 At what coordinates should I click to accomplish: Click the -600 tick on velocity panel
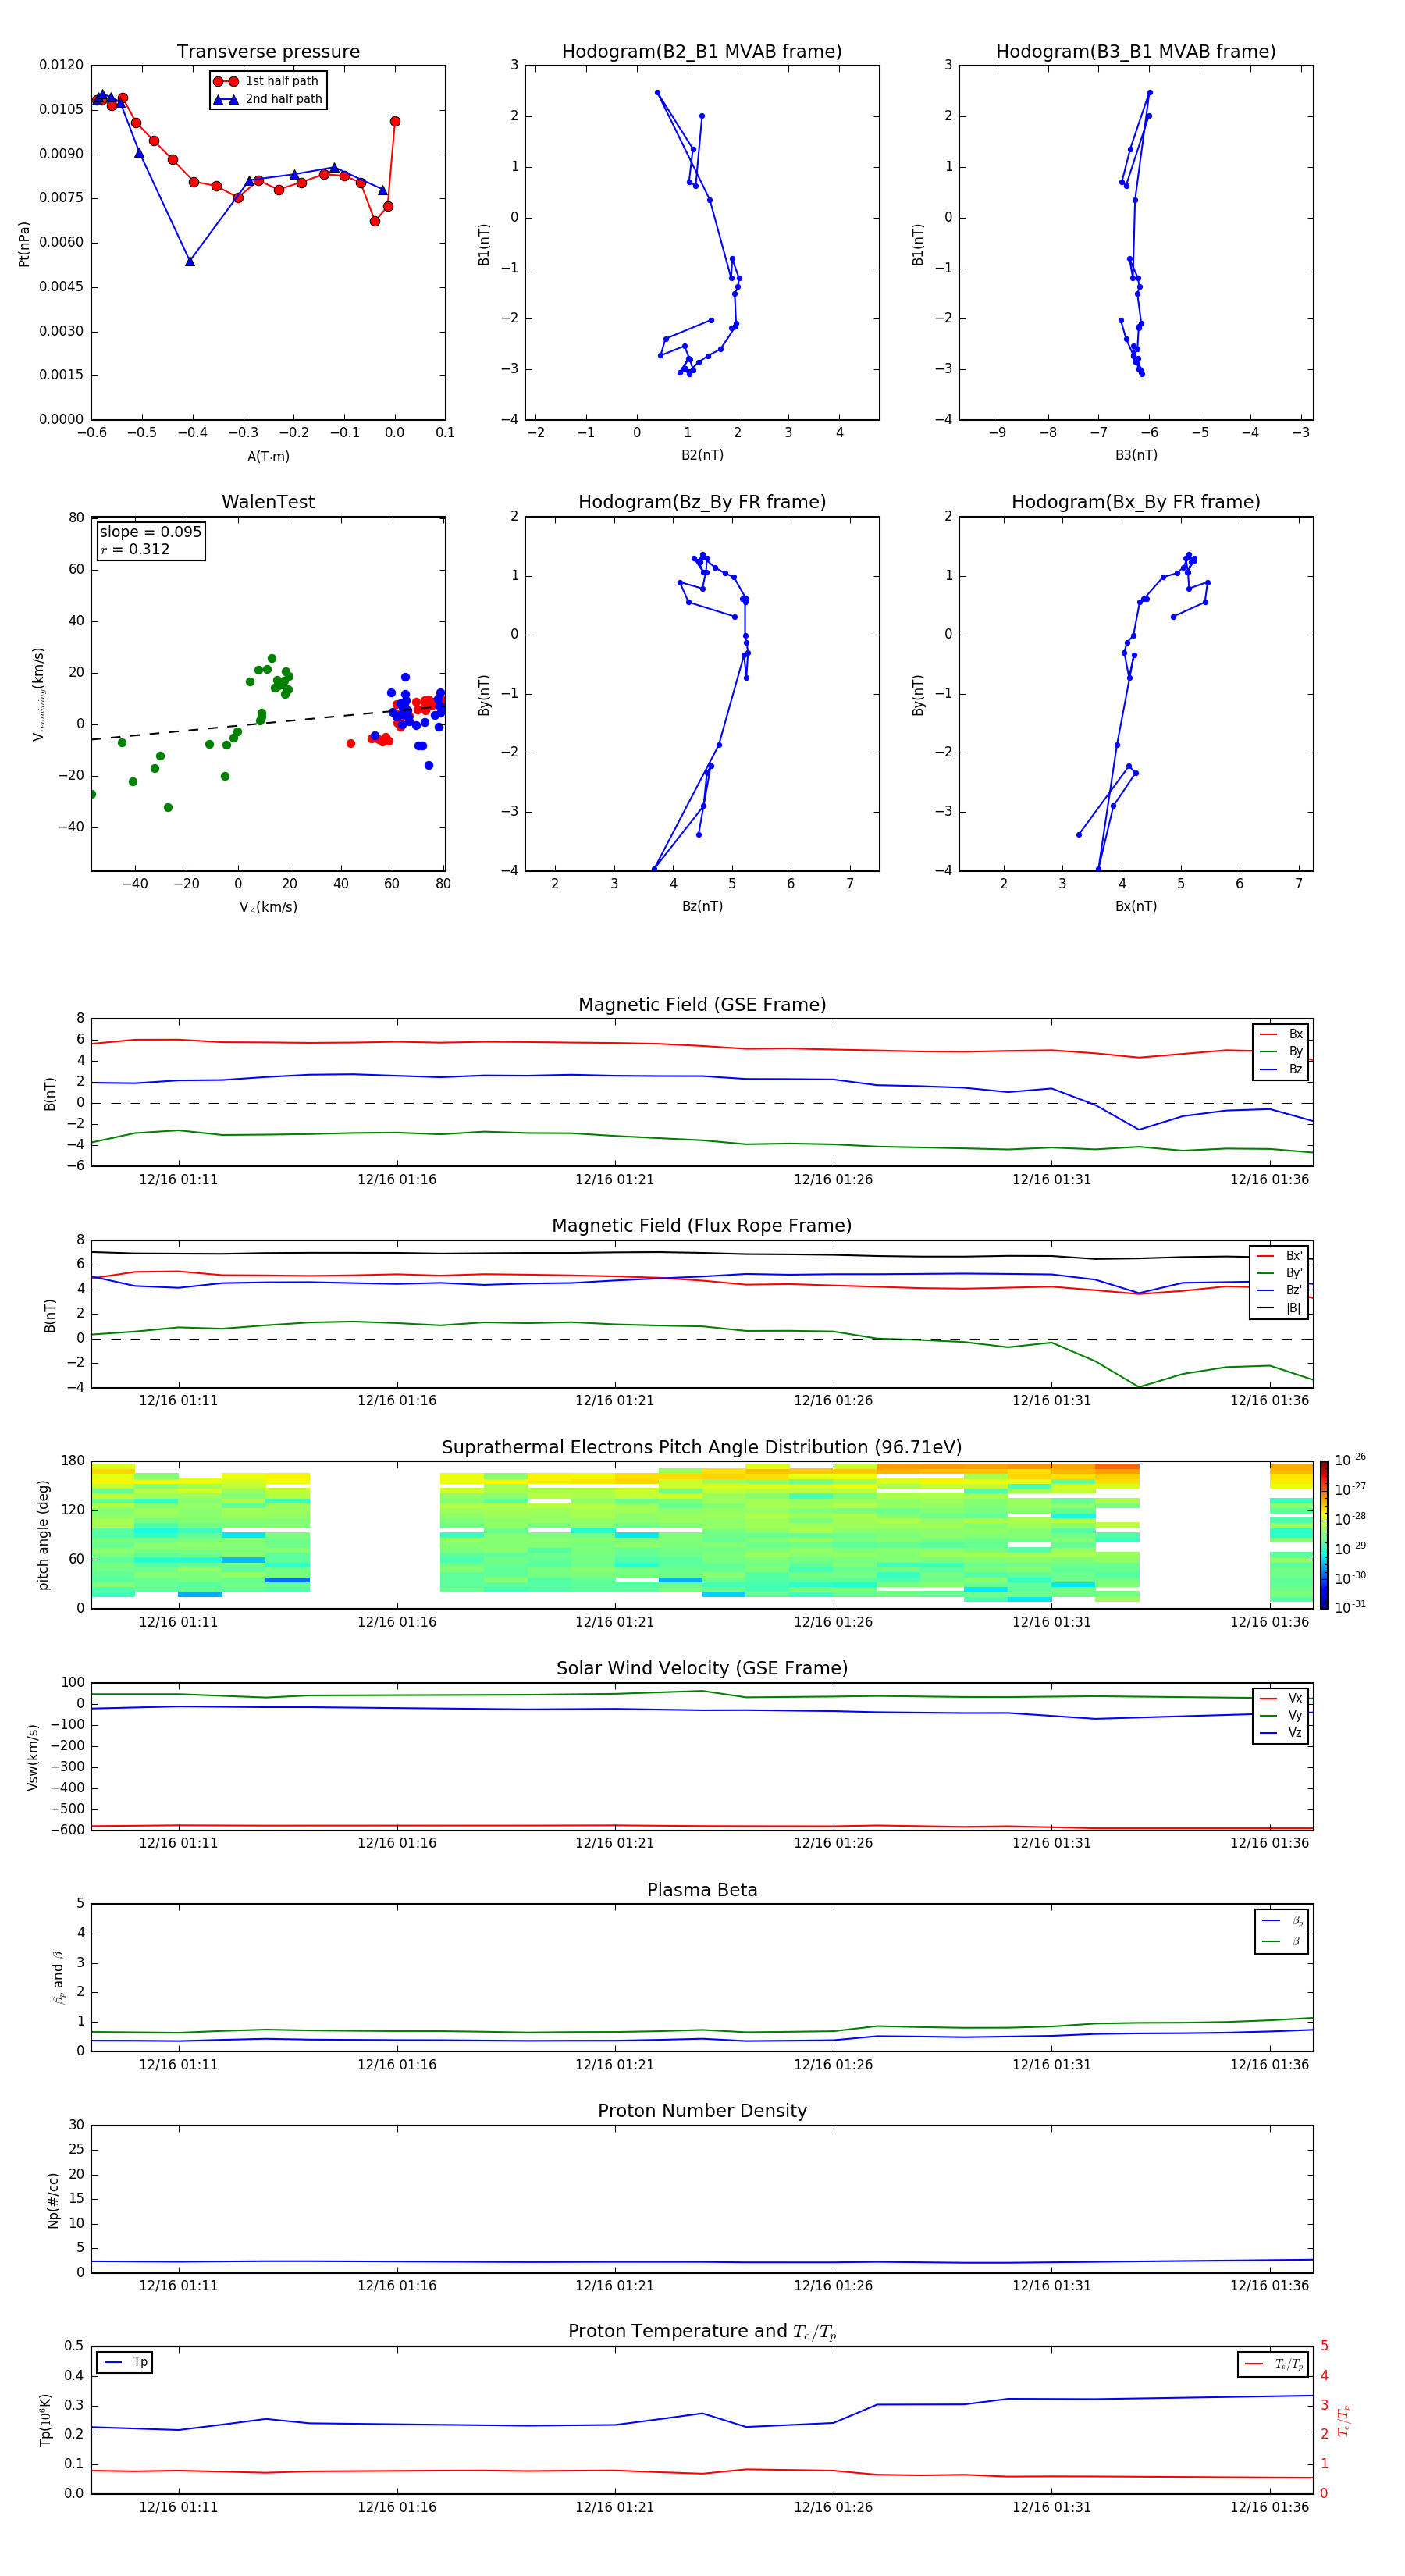coord(67,1830)
